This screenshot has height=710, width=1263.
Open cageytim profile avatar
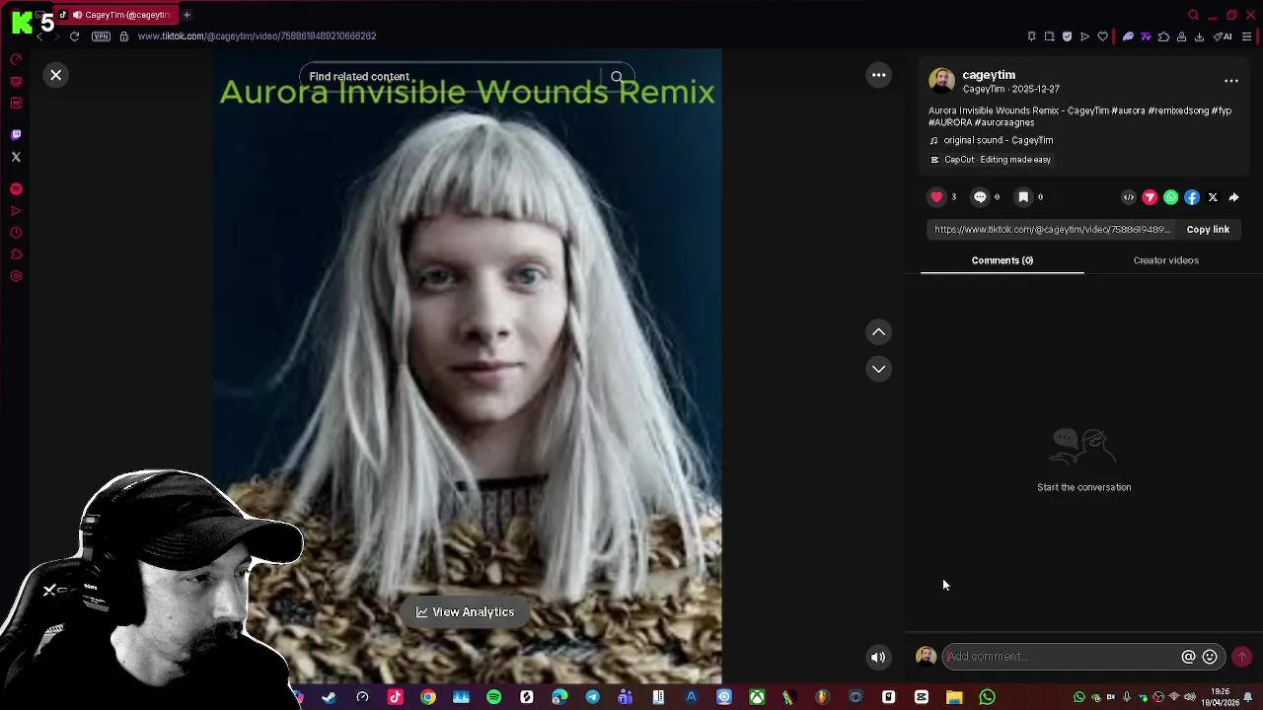click(941, 81)
